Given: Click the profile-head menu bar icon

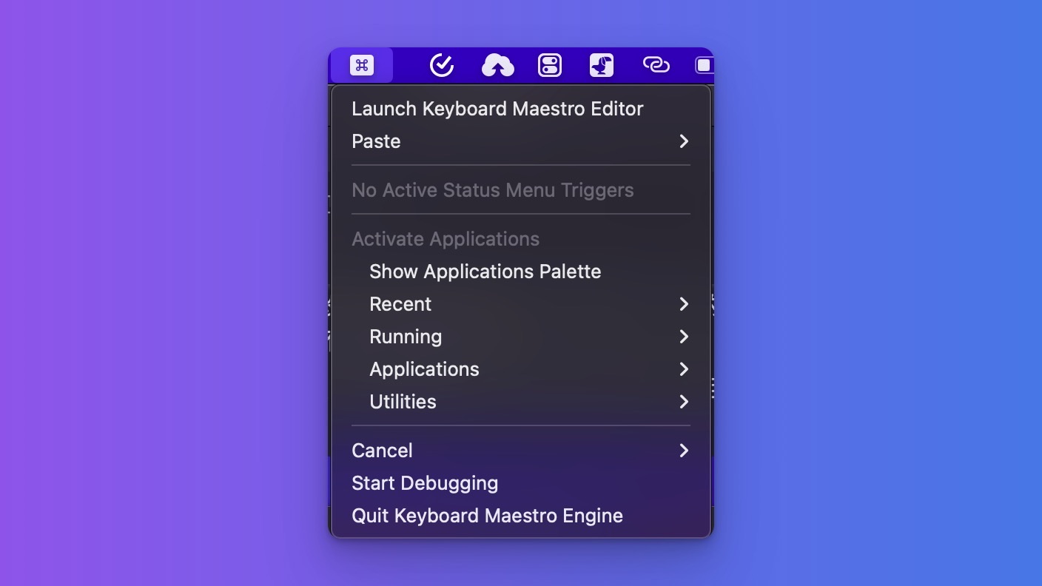Looking at the screenshot, I should [x=602, y=65].
